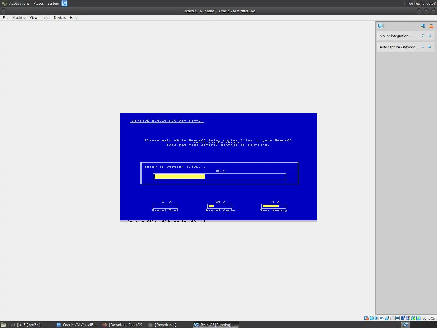Expand the Mouse integration notification details
The image size is (437, 328).
[423, 36]
